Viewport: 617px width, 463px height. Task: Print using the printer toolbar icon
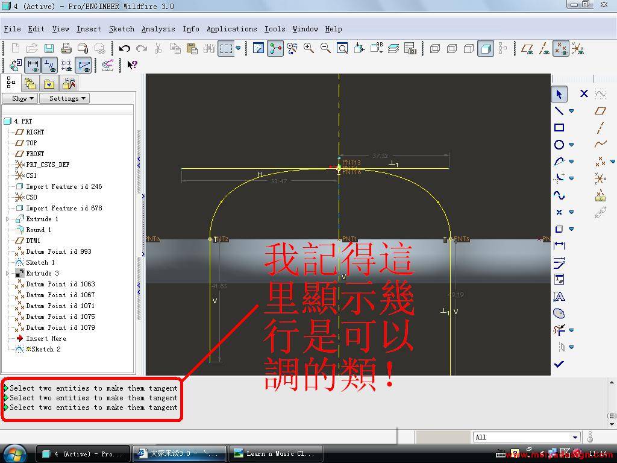66,48
